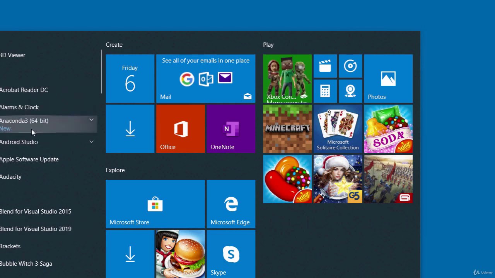Launch Brackets from the app list
This screenshot has width=495, height=278.
48,246
